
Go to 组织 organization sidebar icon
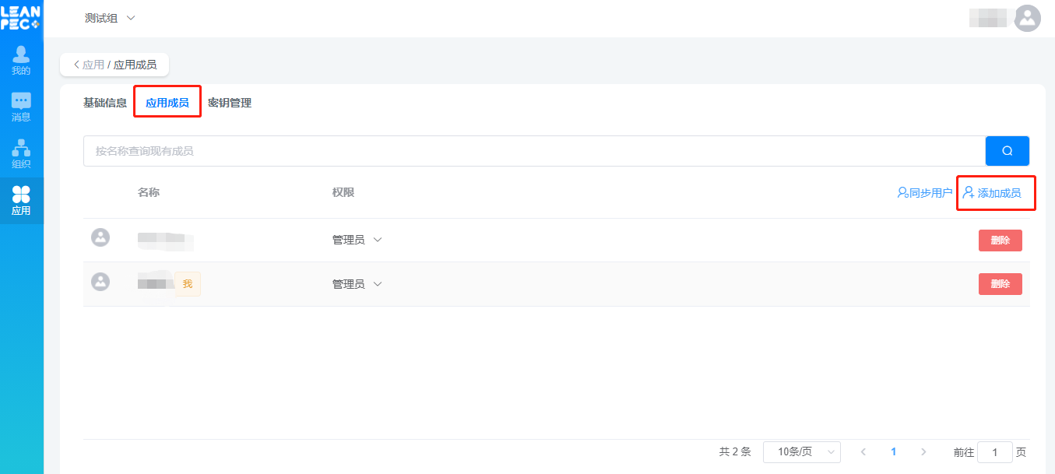(21, 154)
